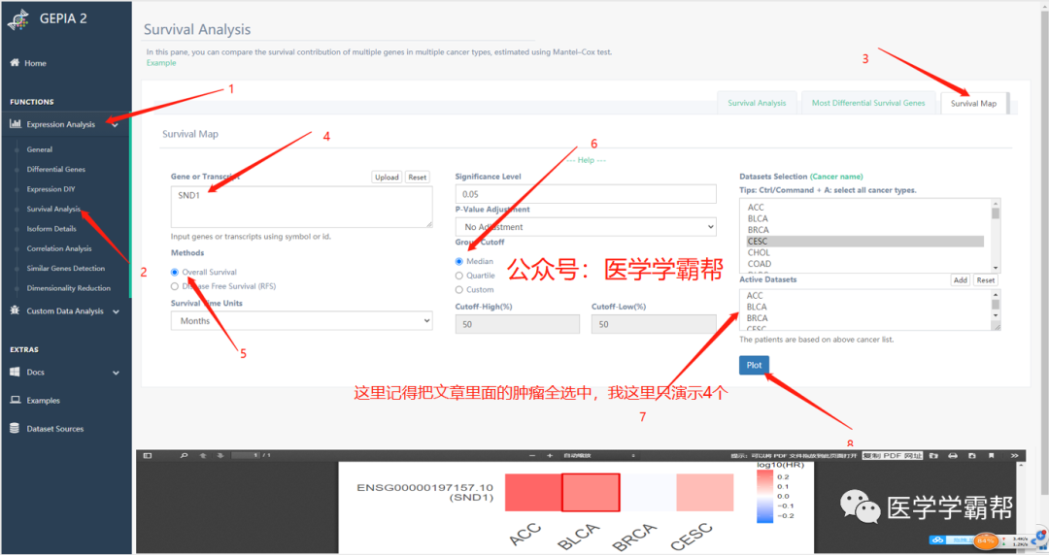The height and width of the screenshot is (555, 1049).
Task: Click the GEPIA 2 DNA logo
Action: point(18,19)
